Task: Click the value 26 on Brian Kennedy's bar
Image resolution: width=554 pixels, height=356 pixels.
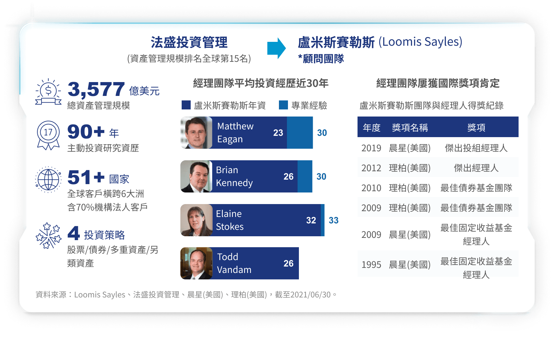Action: (289, 176)
